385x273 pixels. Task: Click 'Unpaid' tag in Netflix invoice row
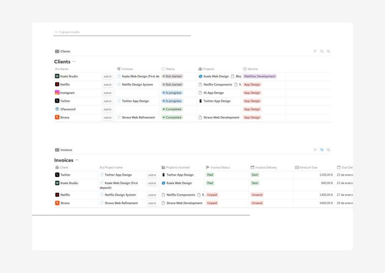(x=212, y=195)
